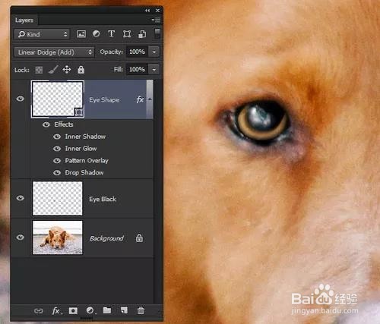Filter layers by adjustment layer icon

click(x=96, y=33)
